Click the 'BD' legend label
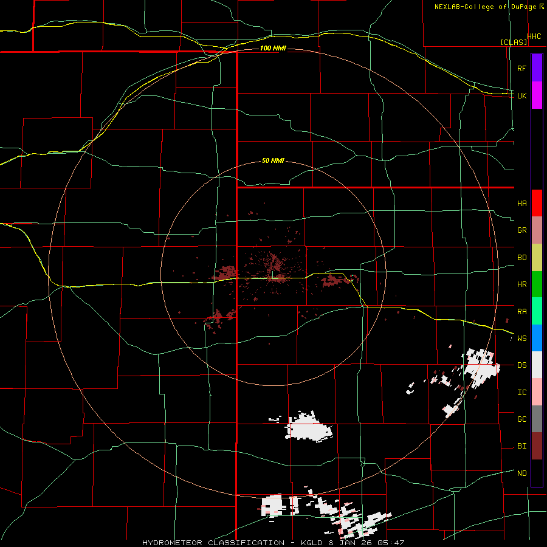Image resolution: width=547 pixels, height=547 pixels. [521, 258]
